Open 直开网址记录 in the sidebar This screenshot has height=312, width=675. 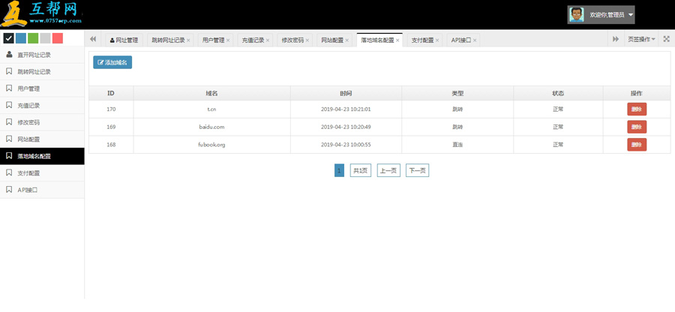click(x=34, y=55)
